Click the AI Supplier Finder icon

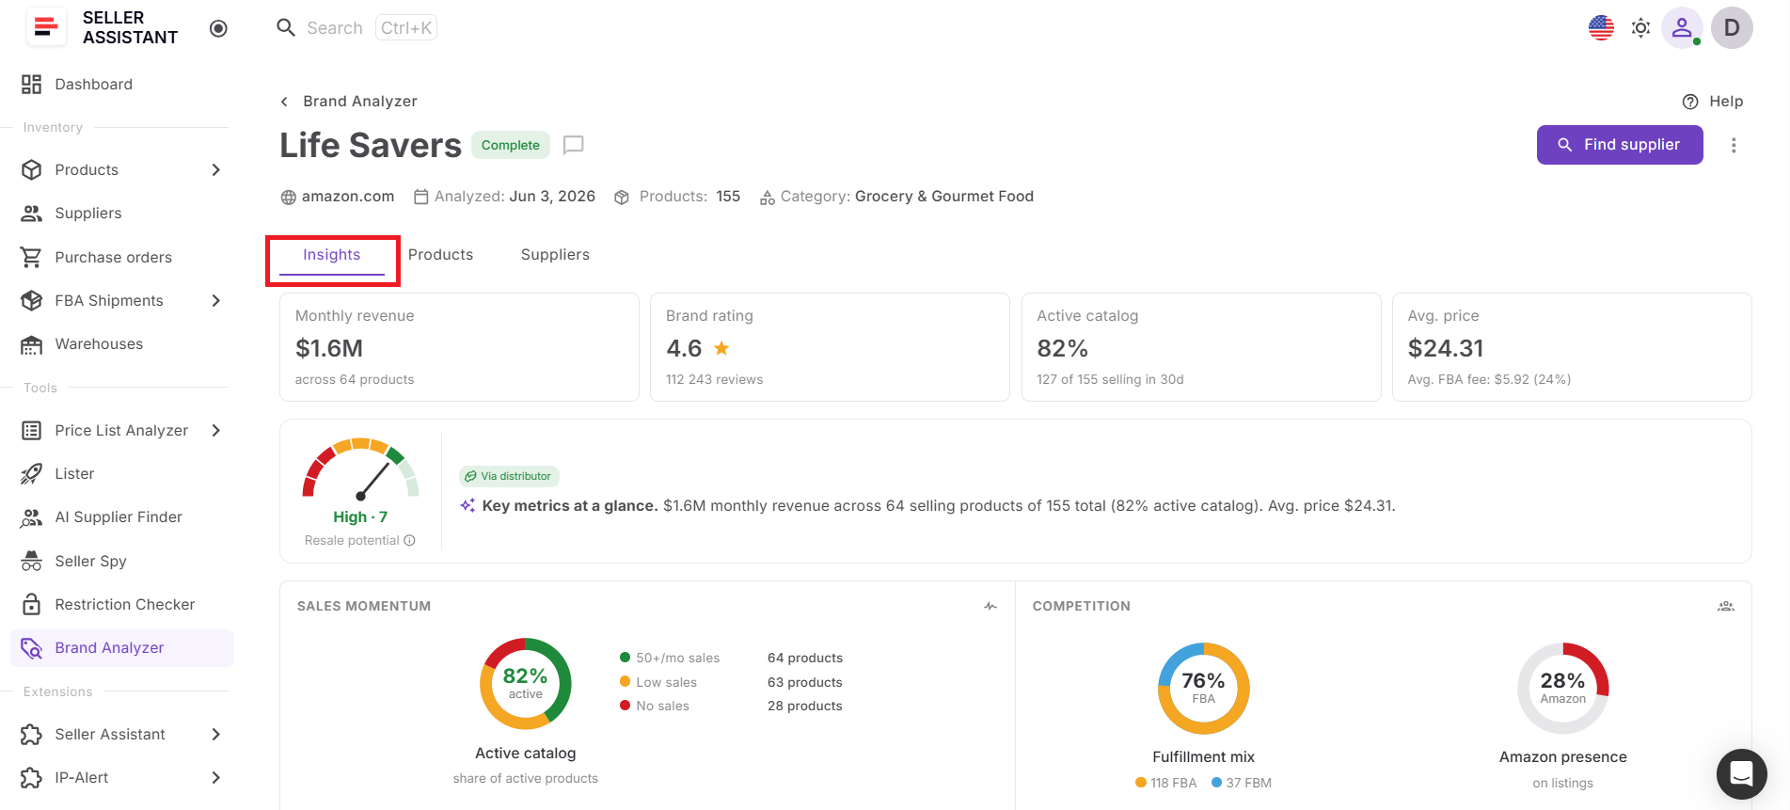click(x=32, y=517)
